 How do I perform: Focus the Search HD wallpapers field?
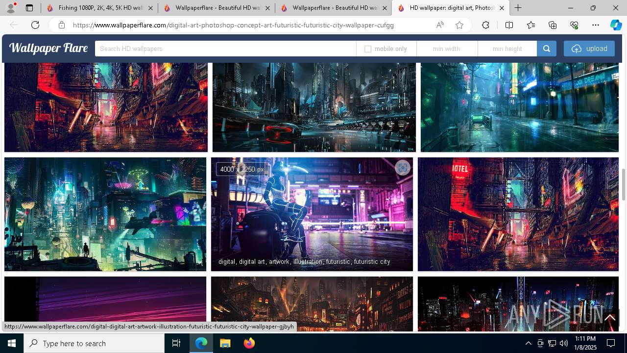pyautogui.click(x=225, y=49)
